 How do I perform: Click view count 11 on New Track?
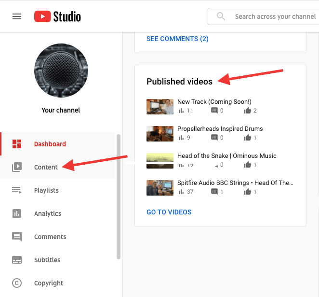click(190, 111)
